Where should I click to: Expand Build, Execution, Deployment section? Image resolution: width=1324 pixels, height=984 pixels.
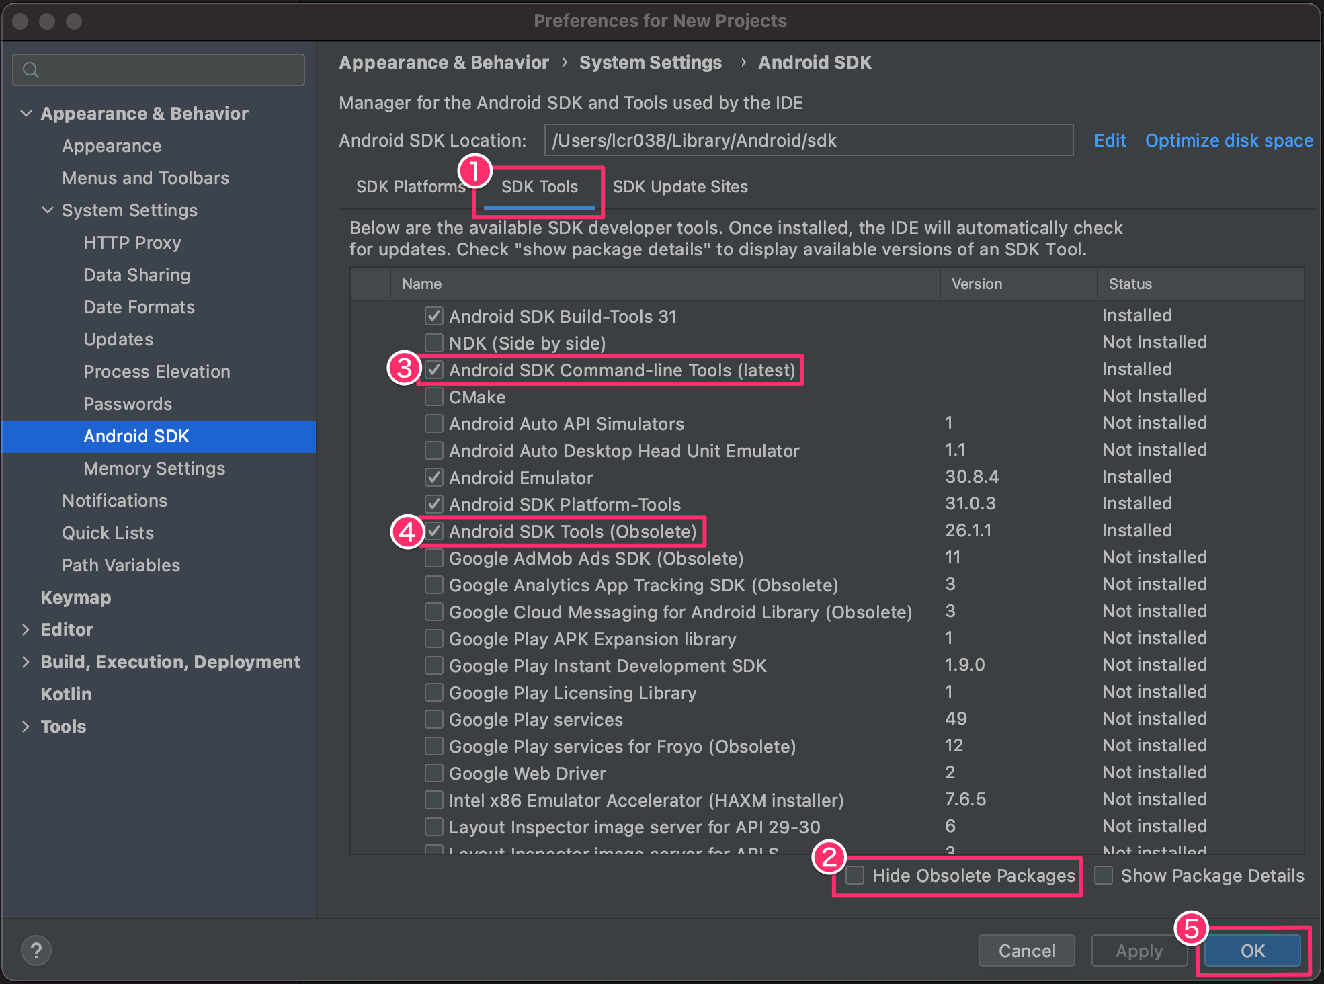tap(26, 662)
